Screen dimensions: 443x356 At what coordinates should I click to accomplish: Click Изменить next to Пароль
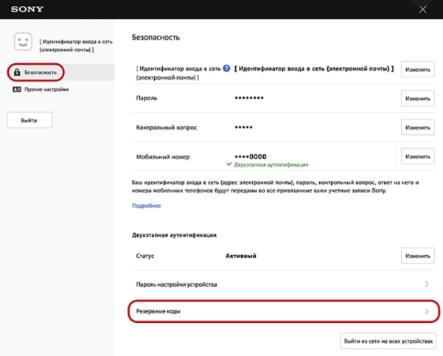coord(417,98)
